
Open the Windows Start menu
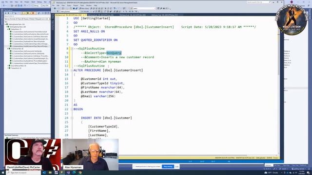[x=2, y=173]
